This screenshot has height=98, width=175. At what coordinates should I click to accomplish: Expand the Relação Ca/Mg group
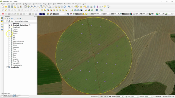pos(7,65)
